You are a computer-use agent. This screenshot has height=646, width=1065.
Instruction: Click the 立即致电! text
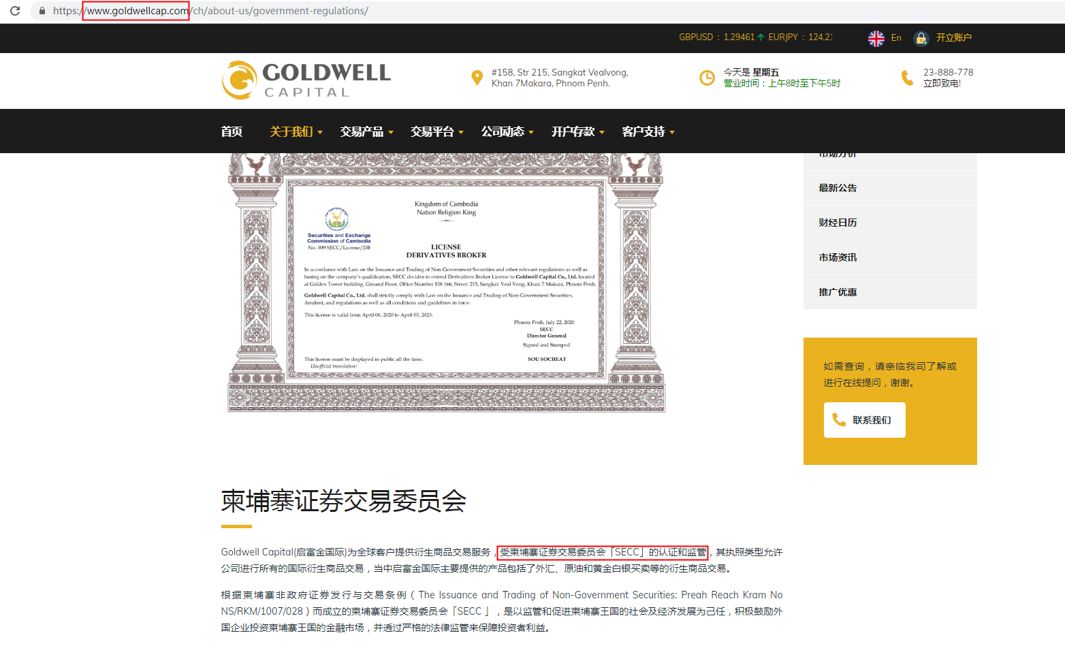(942, 84)
